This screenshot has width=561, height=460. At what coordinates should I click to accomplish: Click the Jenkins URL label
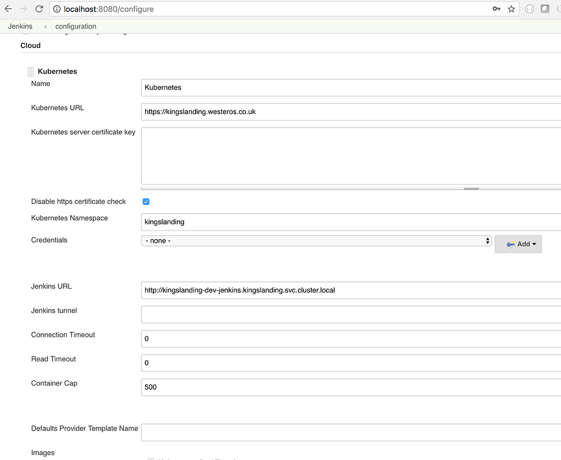[51, 286]
